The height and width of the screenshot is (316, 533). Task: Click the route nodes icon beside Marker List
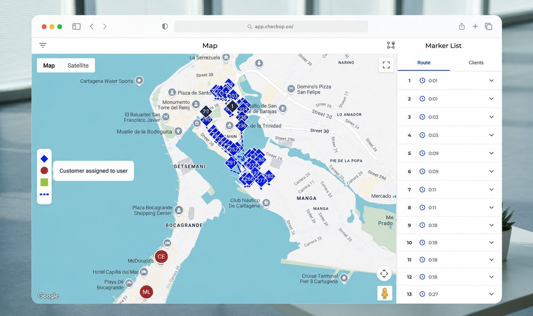[x=391, y=45]
